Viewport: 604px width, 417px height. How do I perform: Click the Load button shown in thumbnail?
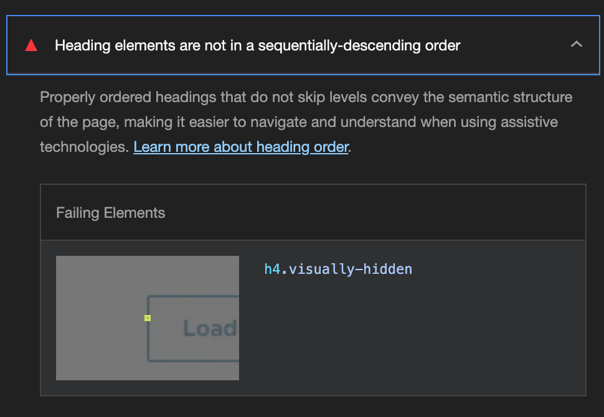199,328
